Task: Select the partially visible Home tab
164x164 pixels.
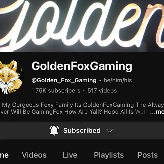Action: pos(4,155)
